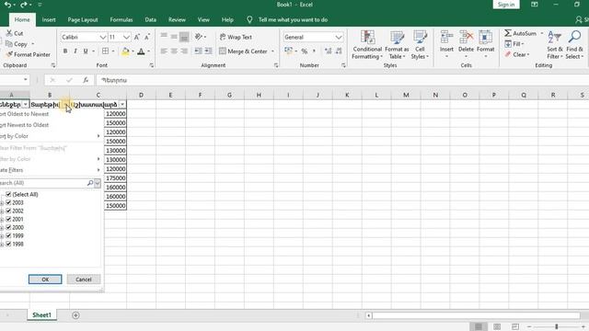Uncheck the 2003 checkbox
Screen dimensions: 589x331
pos(8,202)
